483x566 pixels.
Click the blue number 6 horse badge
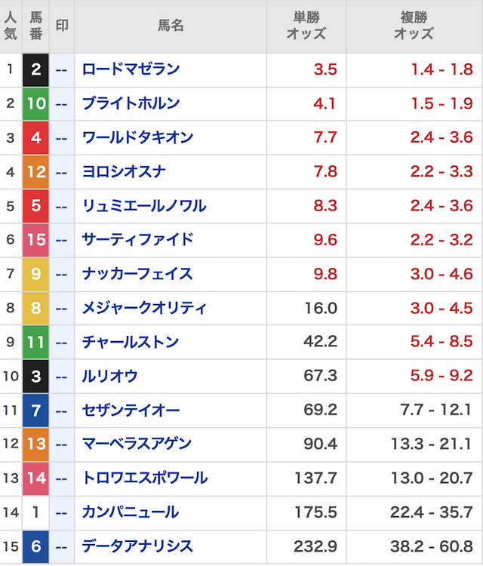click(36, 546)
